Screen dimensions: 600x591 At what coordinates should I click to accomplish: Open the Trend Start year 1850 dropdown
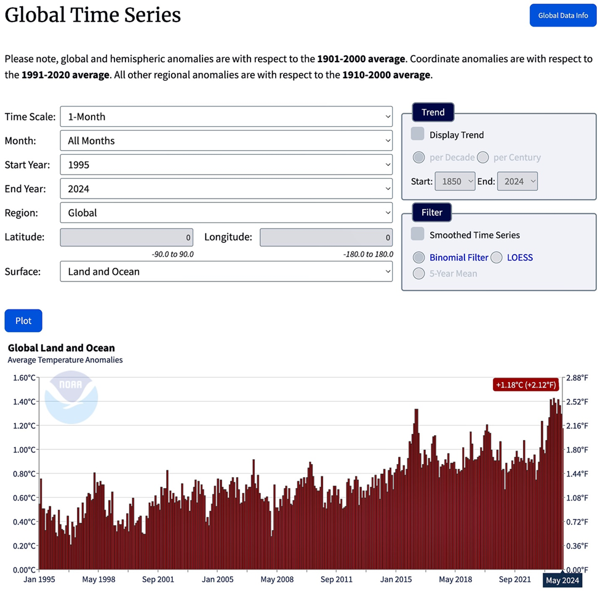[x=455, y=181]
